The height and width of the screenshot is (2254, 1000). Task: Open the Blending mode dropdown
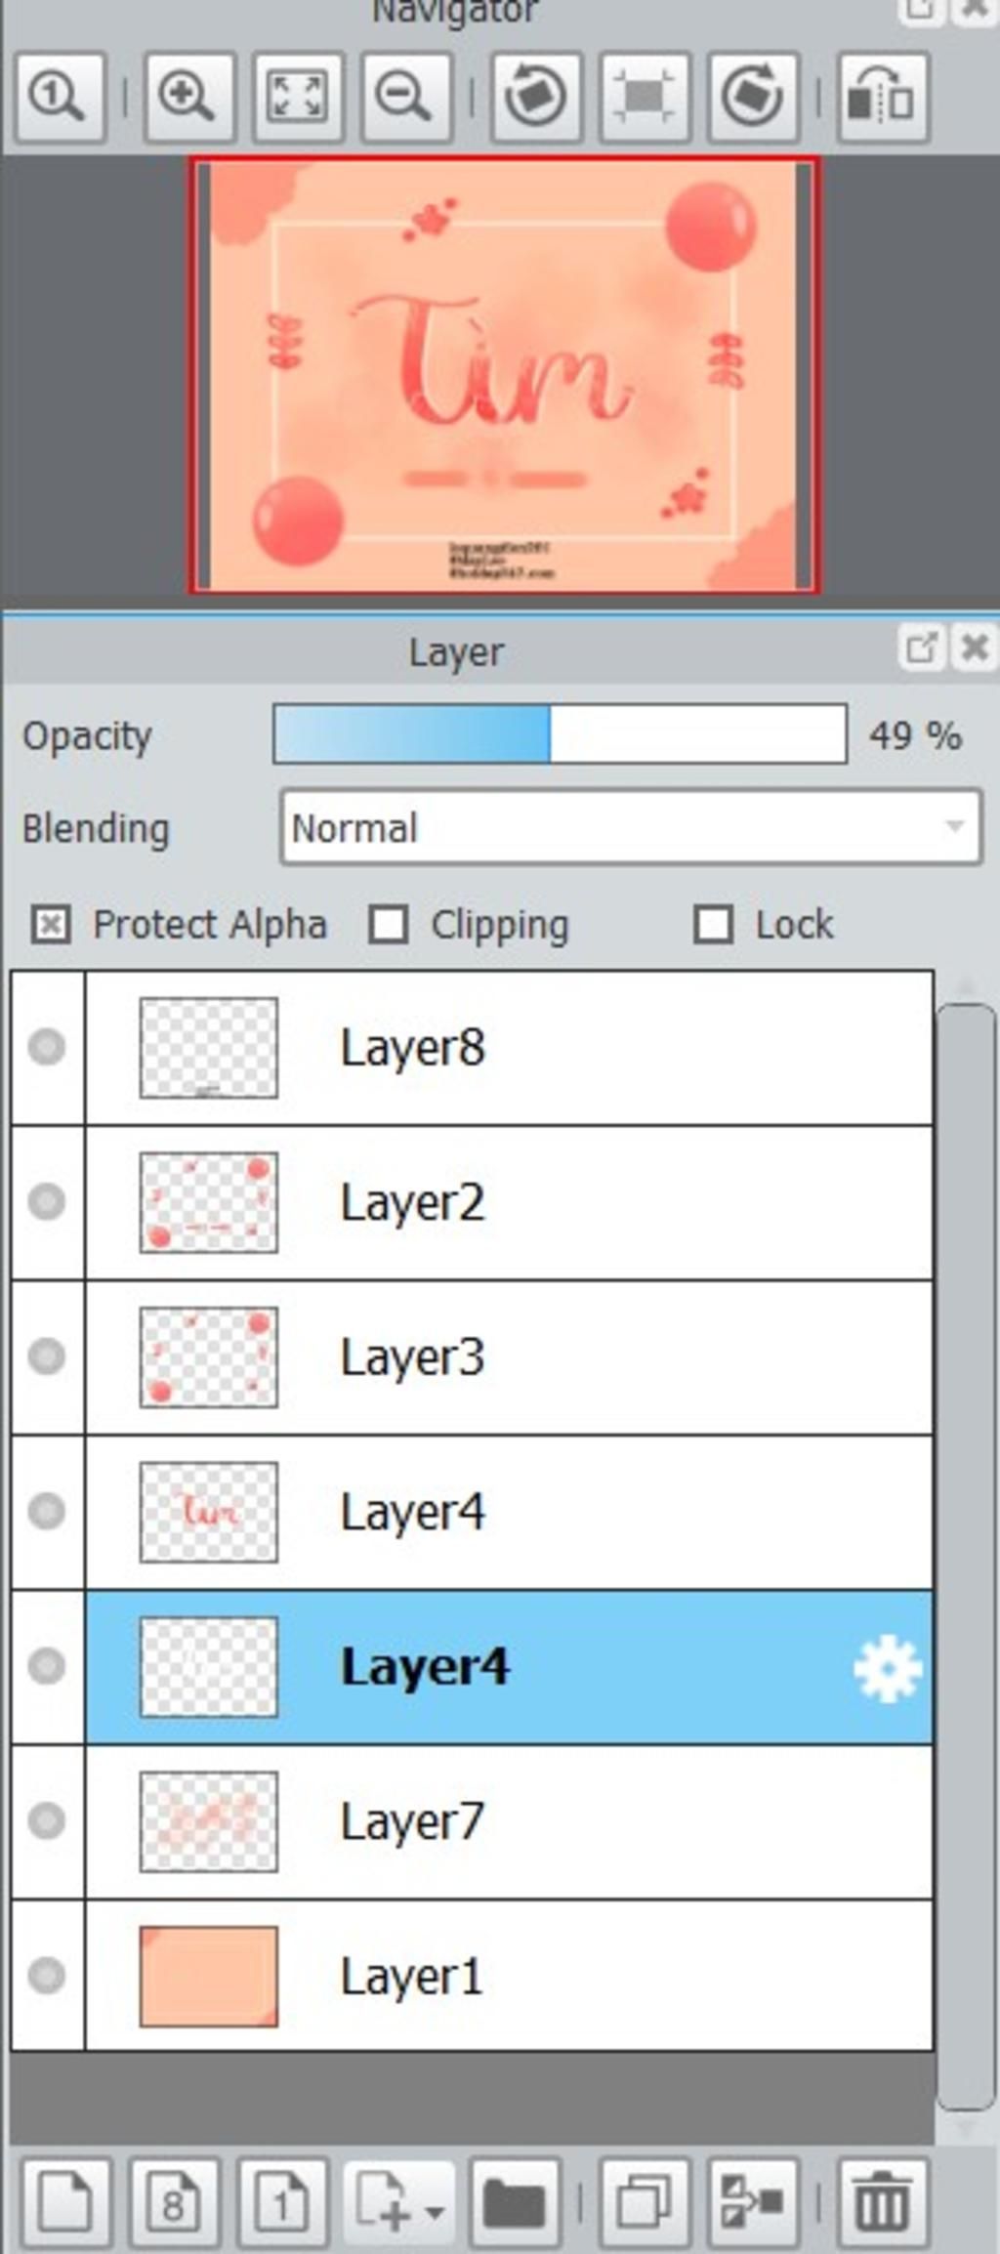point(631,827)
